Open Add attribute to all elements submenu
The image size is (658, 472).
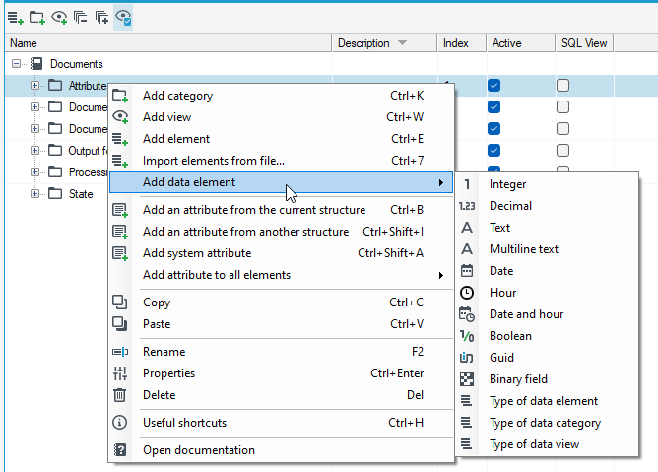point(281,275)
